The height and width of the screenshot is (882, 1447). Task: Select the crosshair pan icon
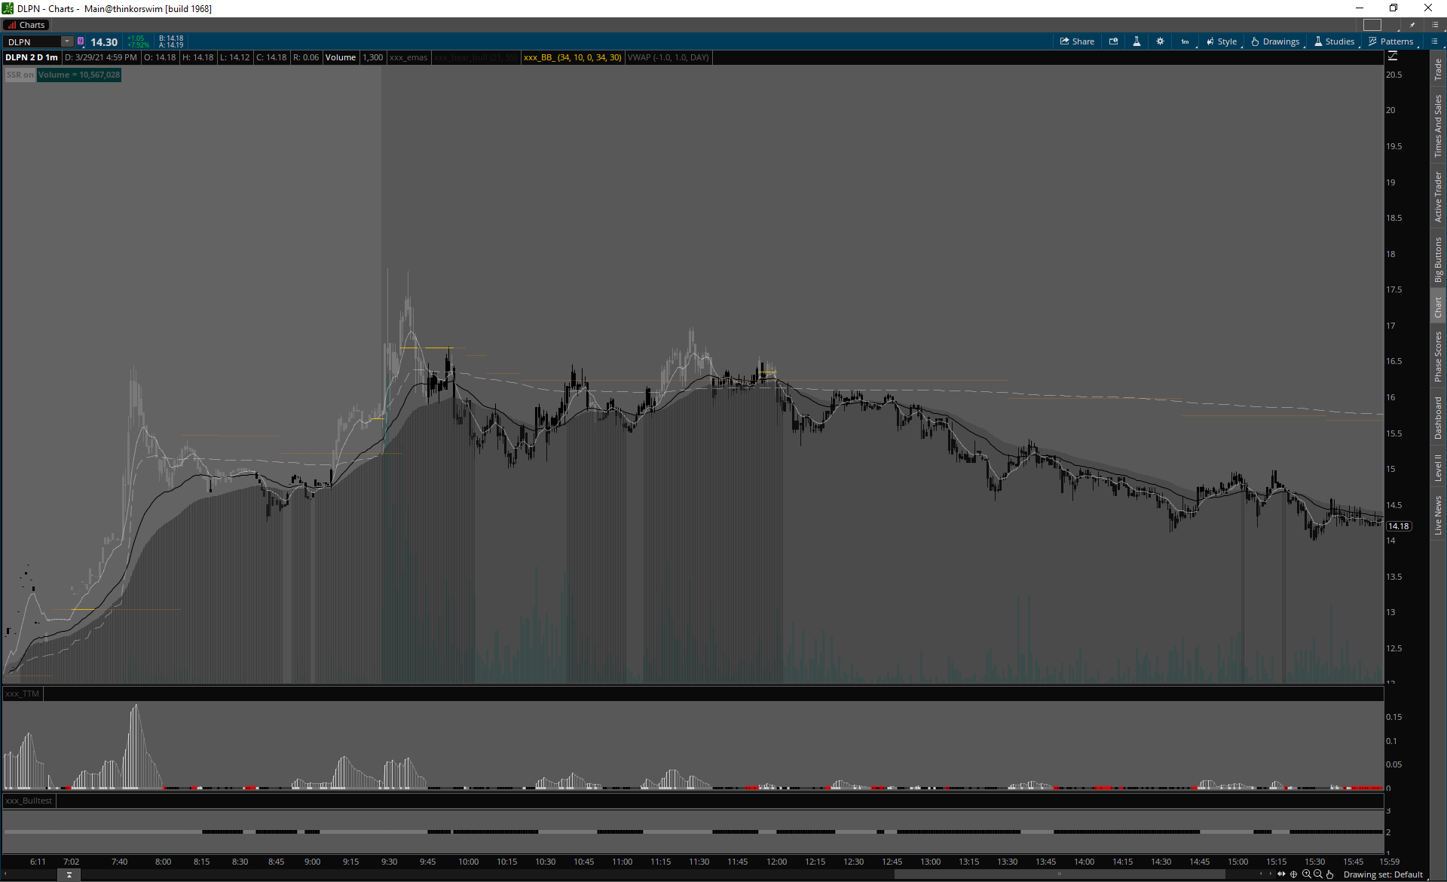point(1294,874)
